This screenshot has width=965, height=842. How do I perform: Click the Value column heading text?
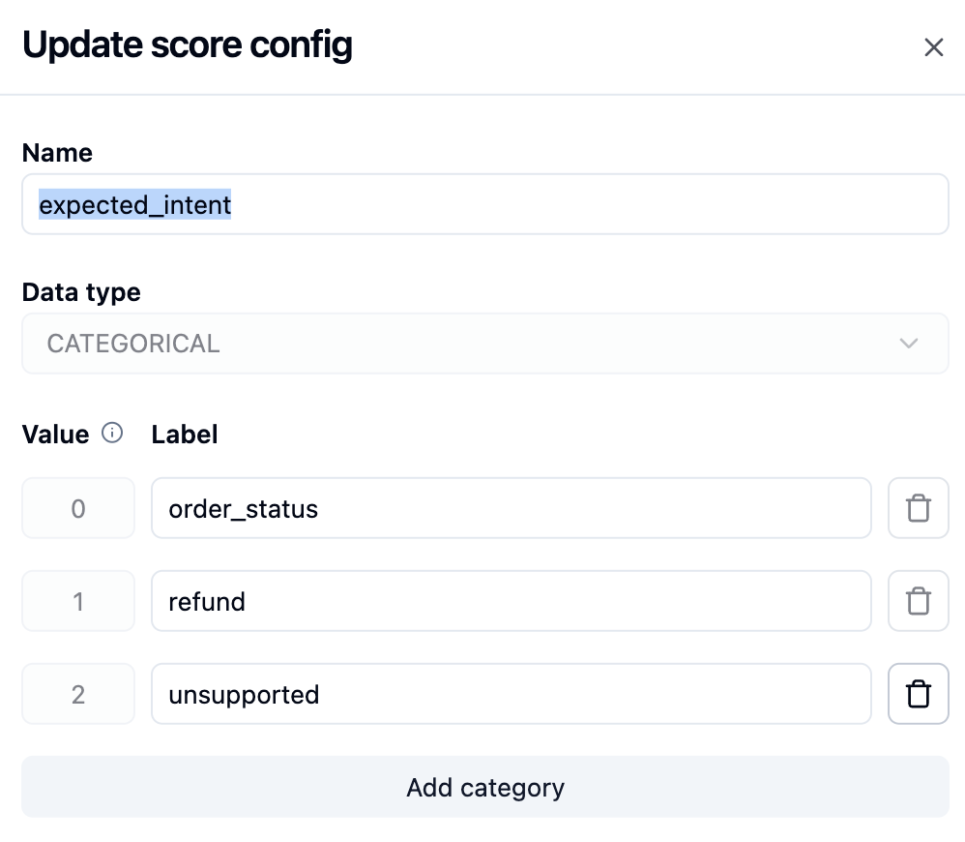pyautogui.click(x=55, y=435)
